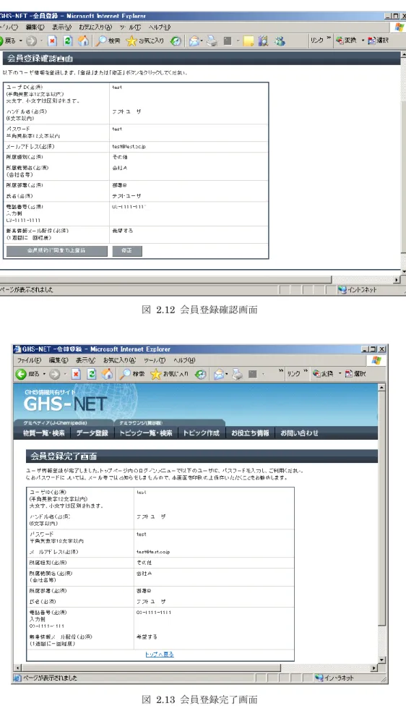The image size is (406, 711).
Task: Click the Forward arrow in the completion window toolbar
Action: tap(54, 374)
